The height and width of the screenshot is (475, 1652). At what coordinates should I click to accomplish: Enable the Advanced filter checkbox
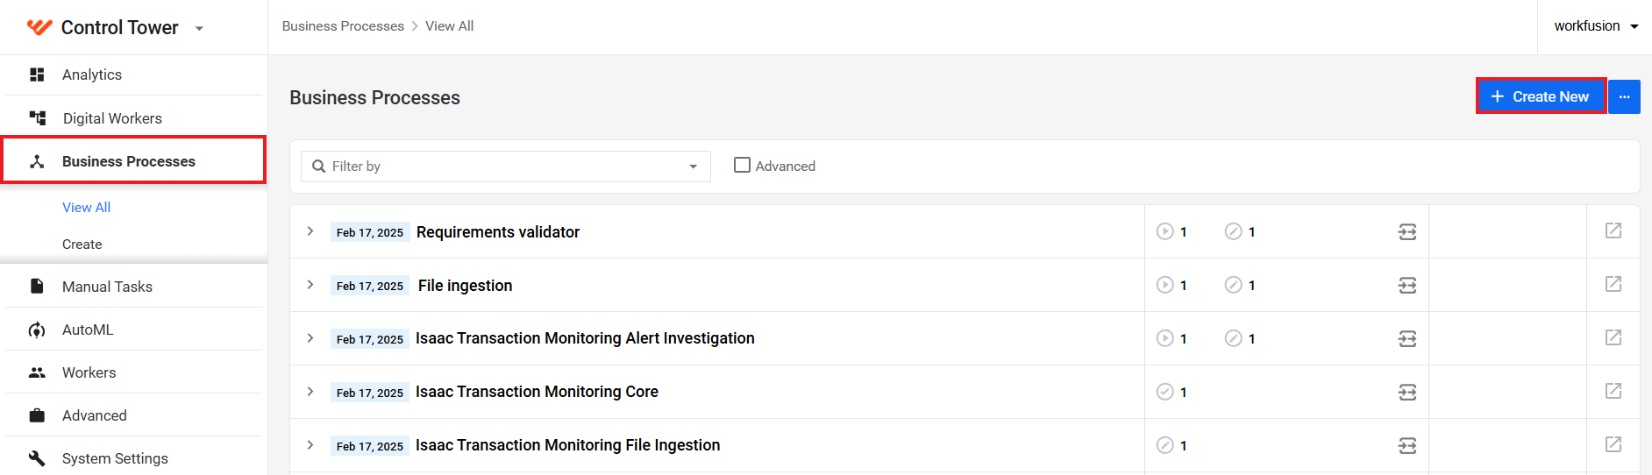(742, 165)
